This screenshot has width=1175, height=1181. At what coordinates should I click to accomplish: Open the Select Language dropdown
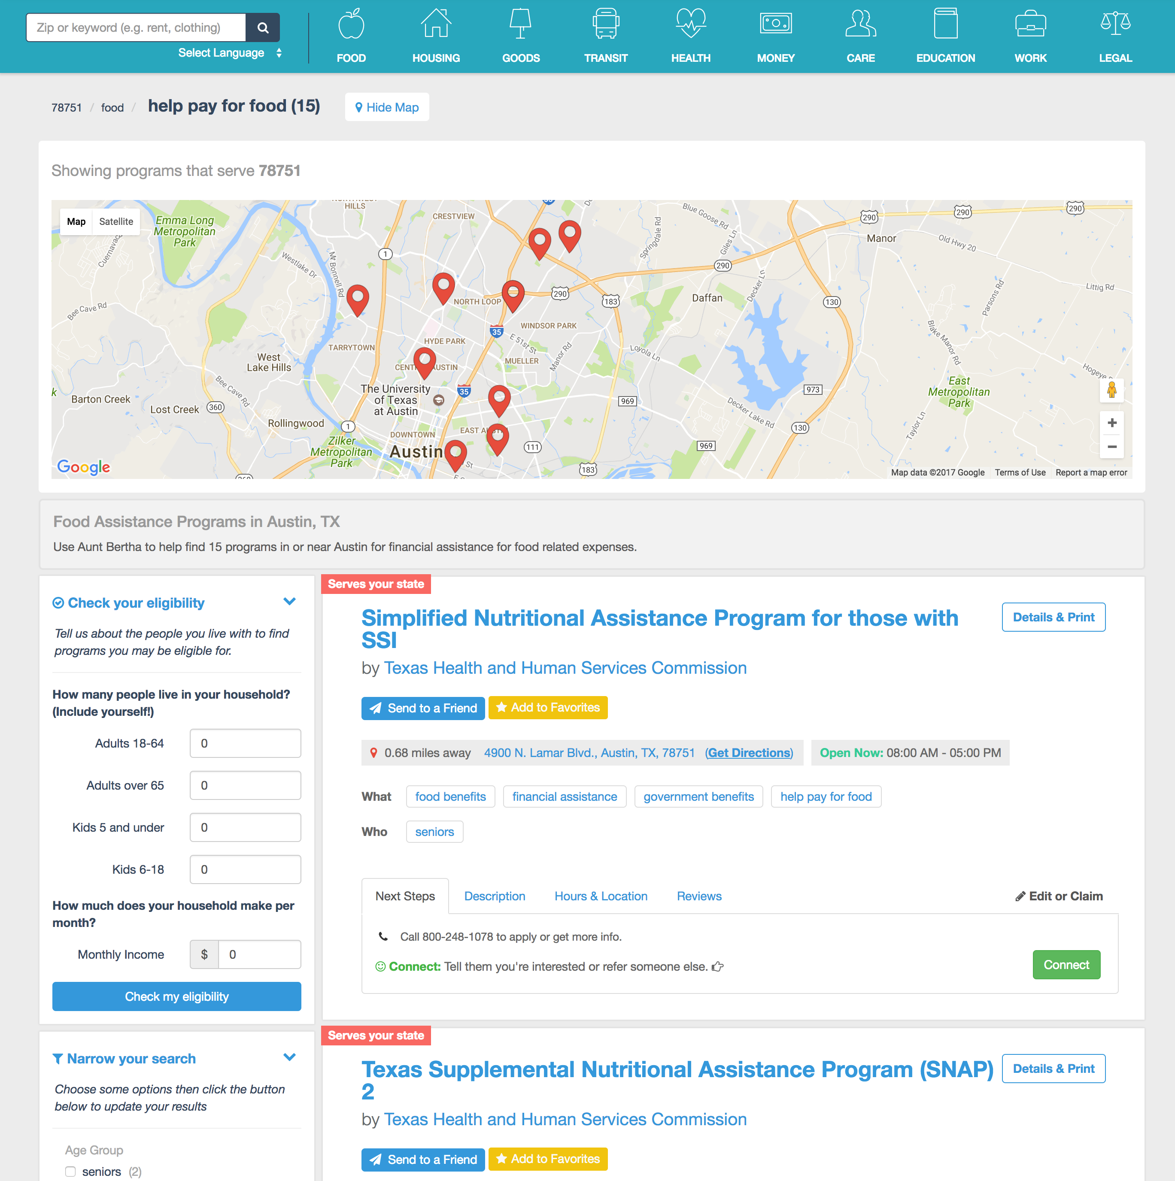point(230,53)
